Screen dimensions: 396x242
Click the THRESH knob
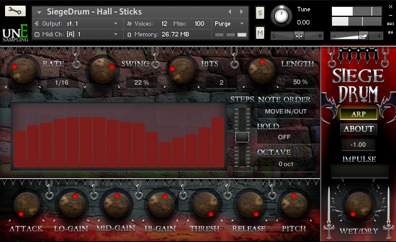tap(205, 204)
